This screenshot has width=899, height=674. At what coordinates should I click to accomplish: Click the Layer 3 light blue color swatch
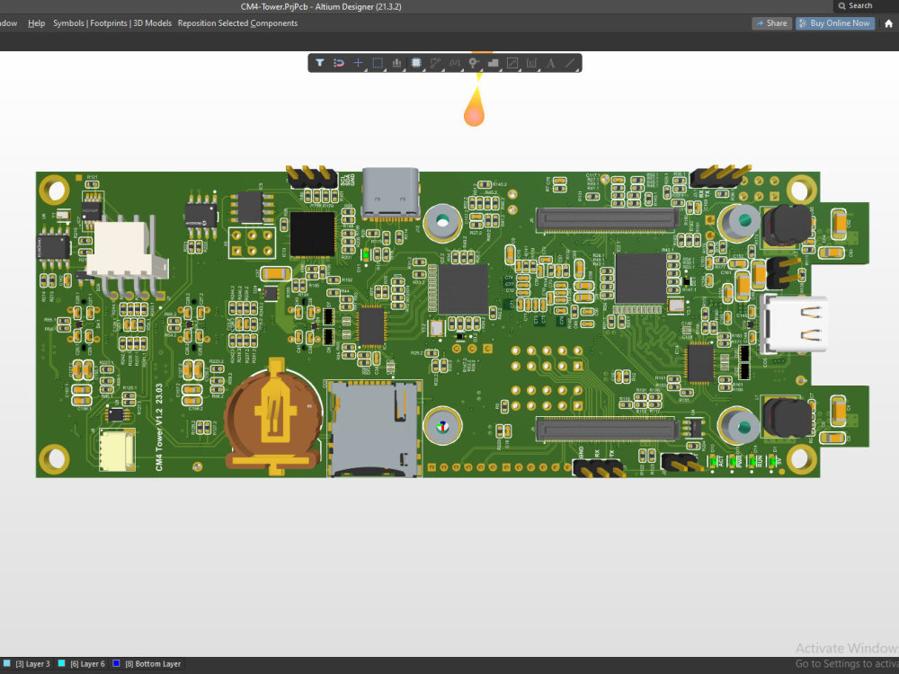click(7, 663)
